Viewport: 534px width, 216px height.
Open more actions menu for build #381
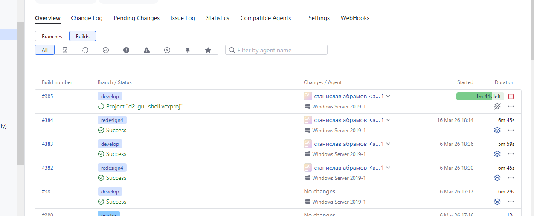pos(511,202)
